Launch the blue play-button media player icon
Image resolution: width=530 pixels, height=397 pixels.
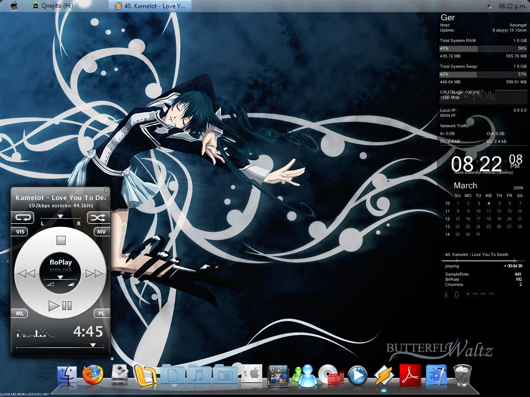[357, 376]
